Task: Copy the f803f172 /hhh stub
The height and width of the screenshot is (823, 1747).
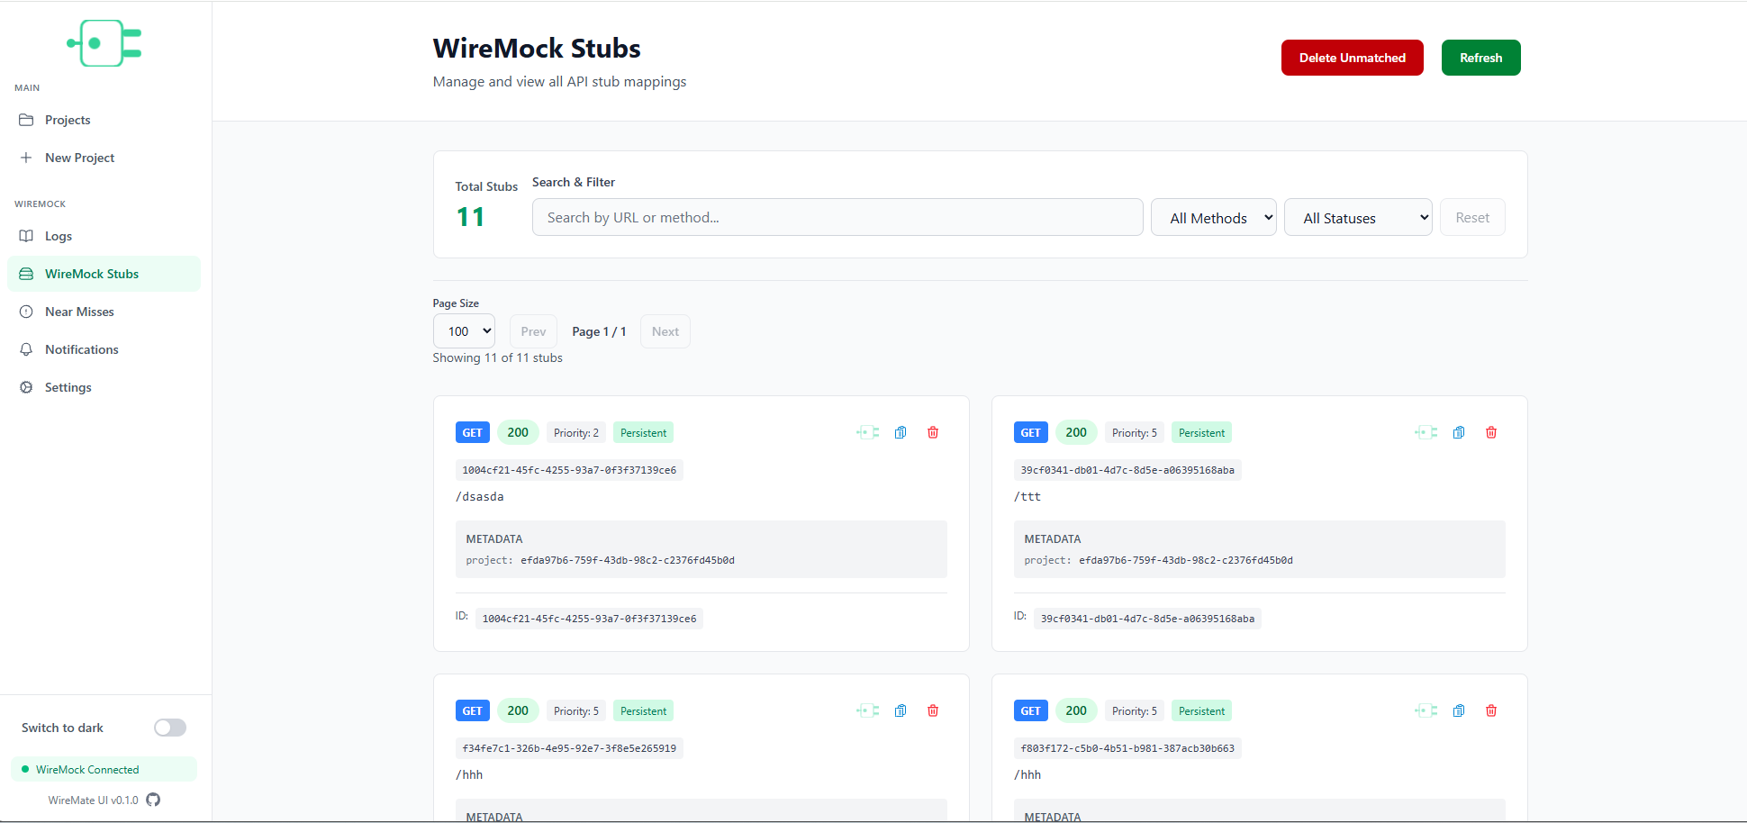Action: [1459, 710]
